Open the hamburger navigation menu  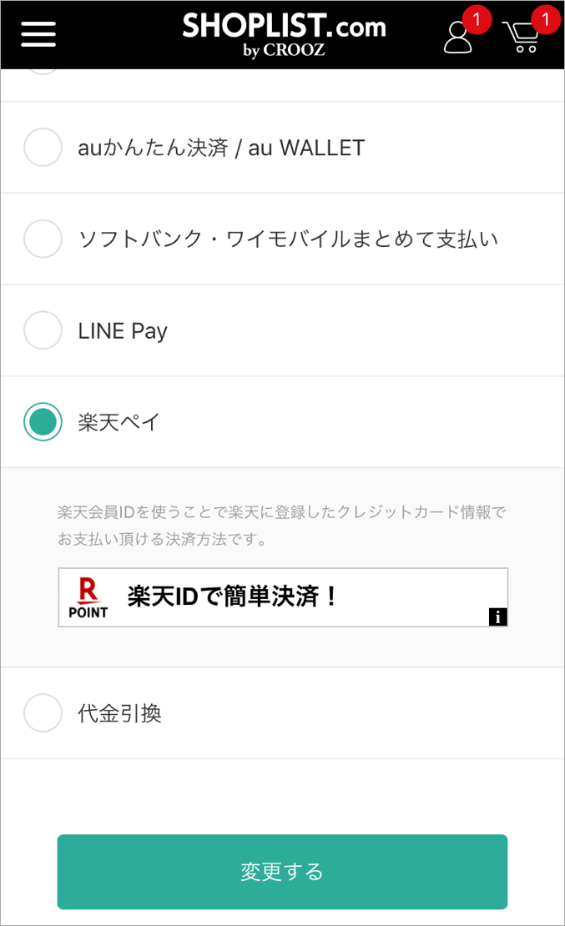coord(38,33)
